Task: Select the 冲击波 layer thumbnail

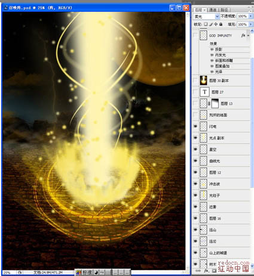Action: click(203, 184)
